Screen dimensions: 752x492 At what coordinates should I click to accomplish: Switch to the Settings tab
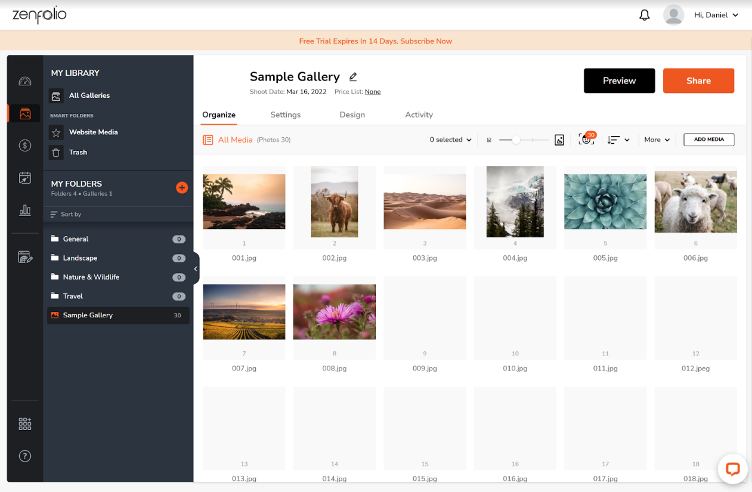[285, 115]
